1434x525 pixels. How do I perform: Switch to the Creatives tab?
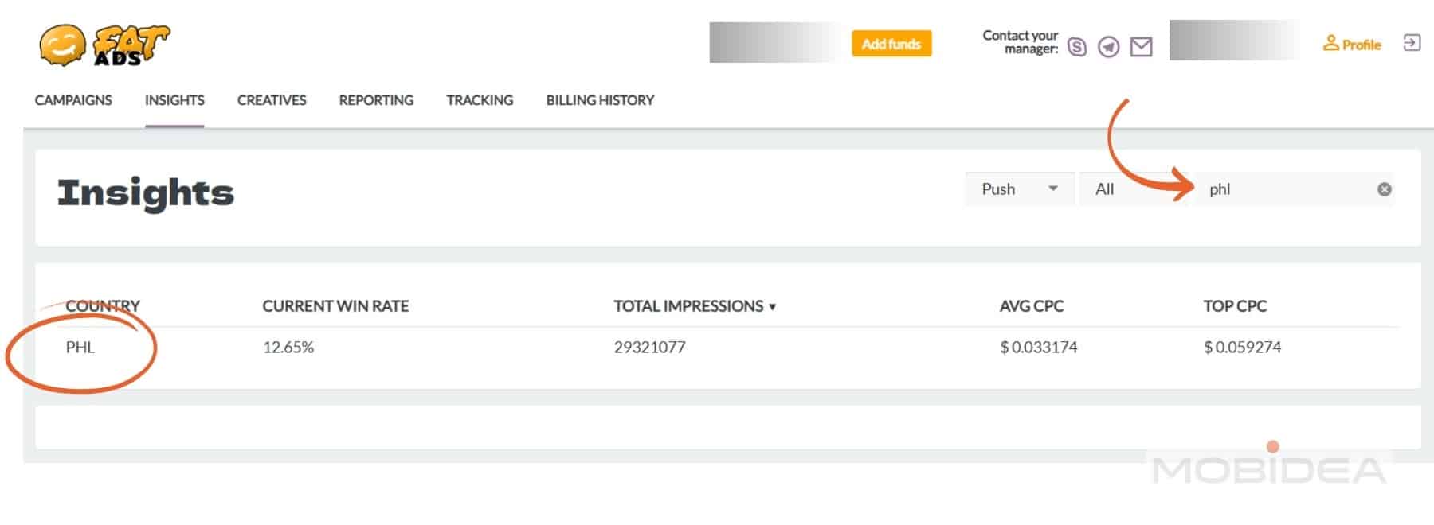point(272,100)
